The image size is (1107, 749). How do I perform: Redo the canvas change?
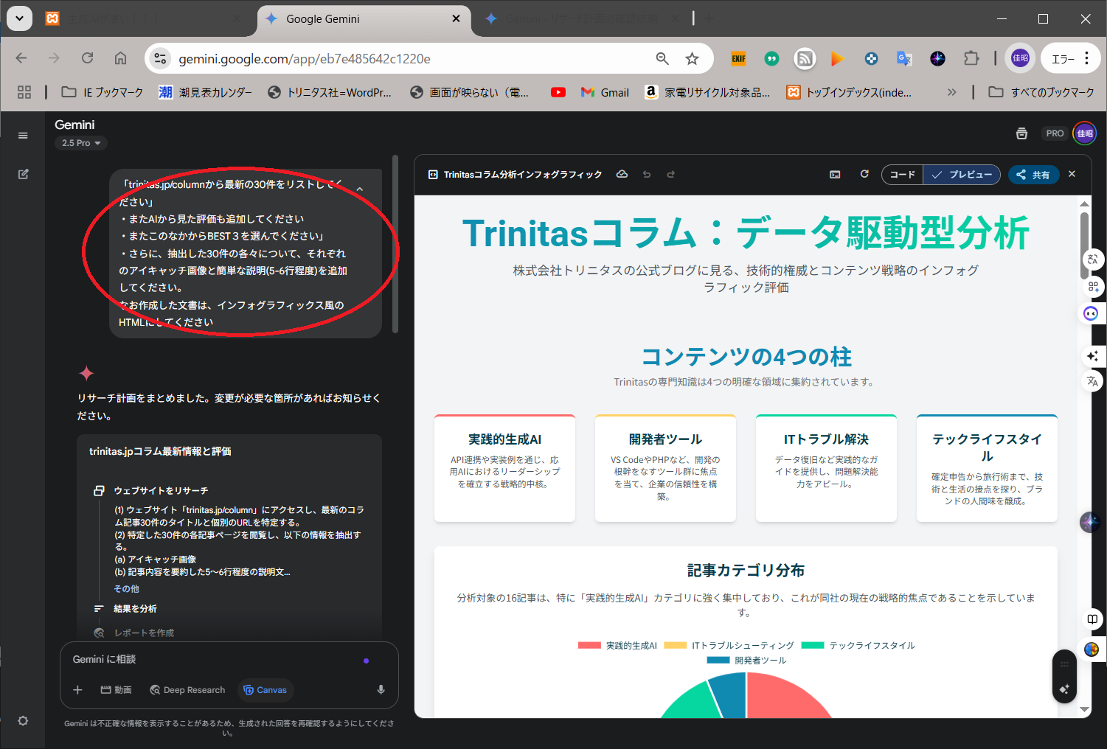(x=671, y=175)
